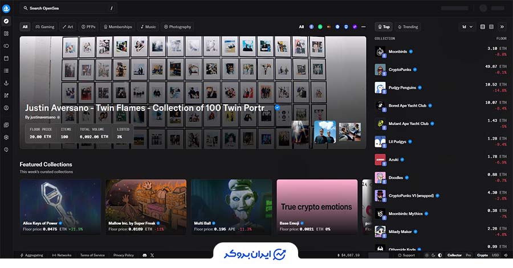This screenshot has height=268, width=513.
Task: Filter by the purple chain icon
Action: (x=355, y=27)
